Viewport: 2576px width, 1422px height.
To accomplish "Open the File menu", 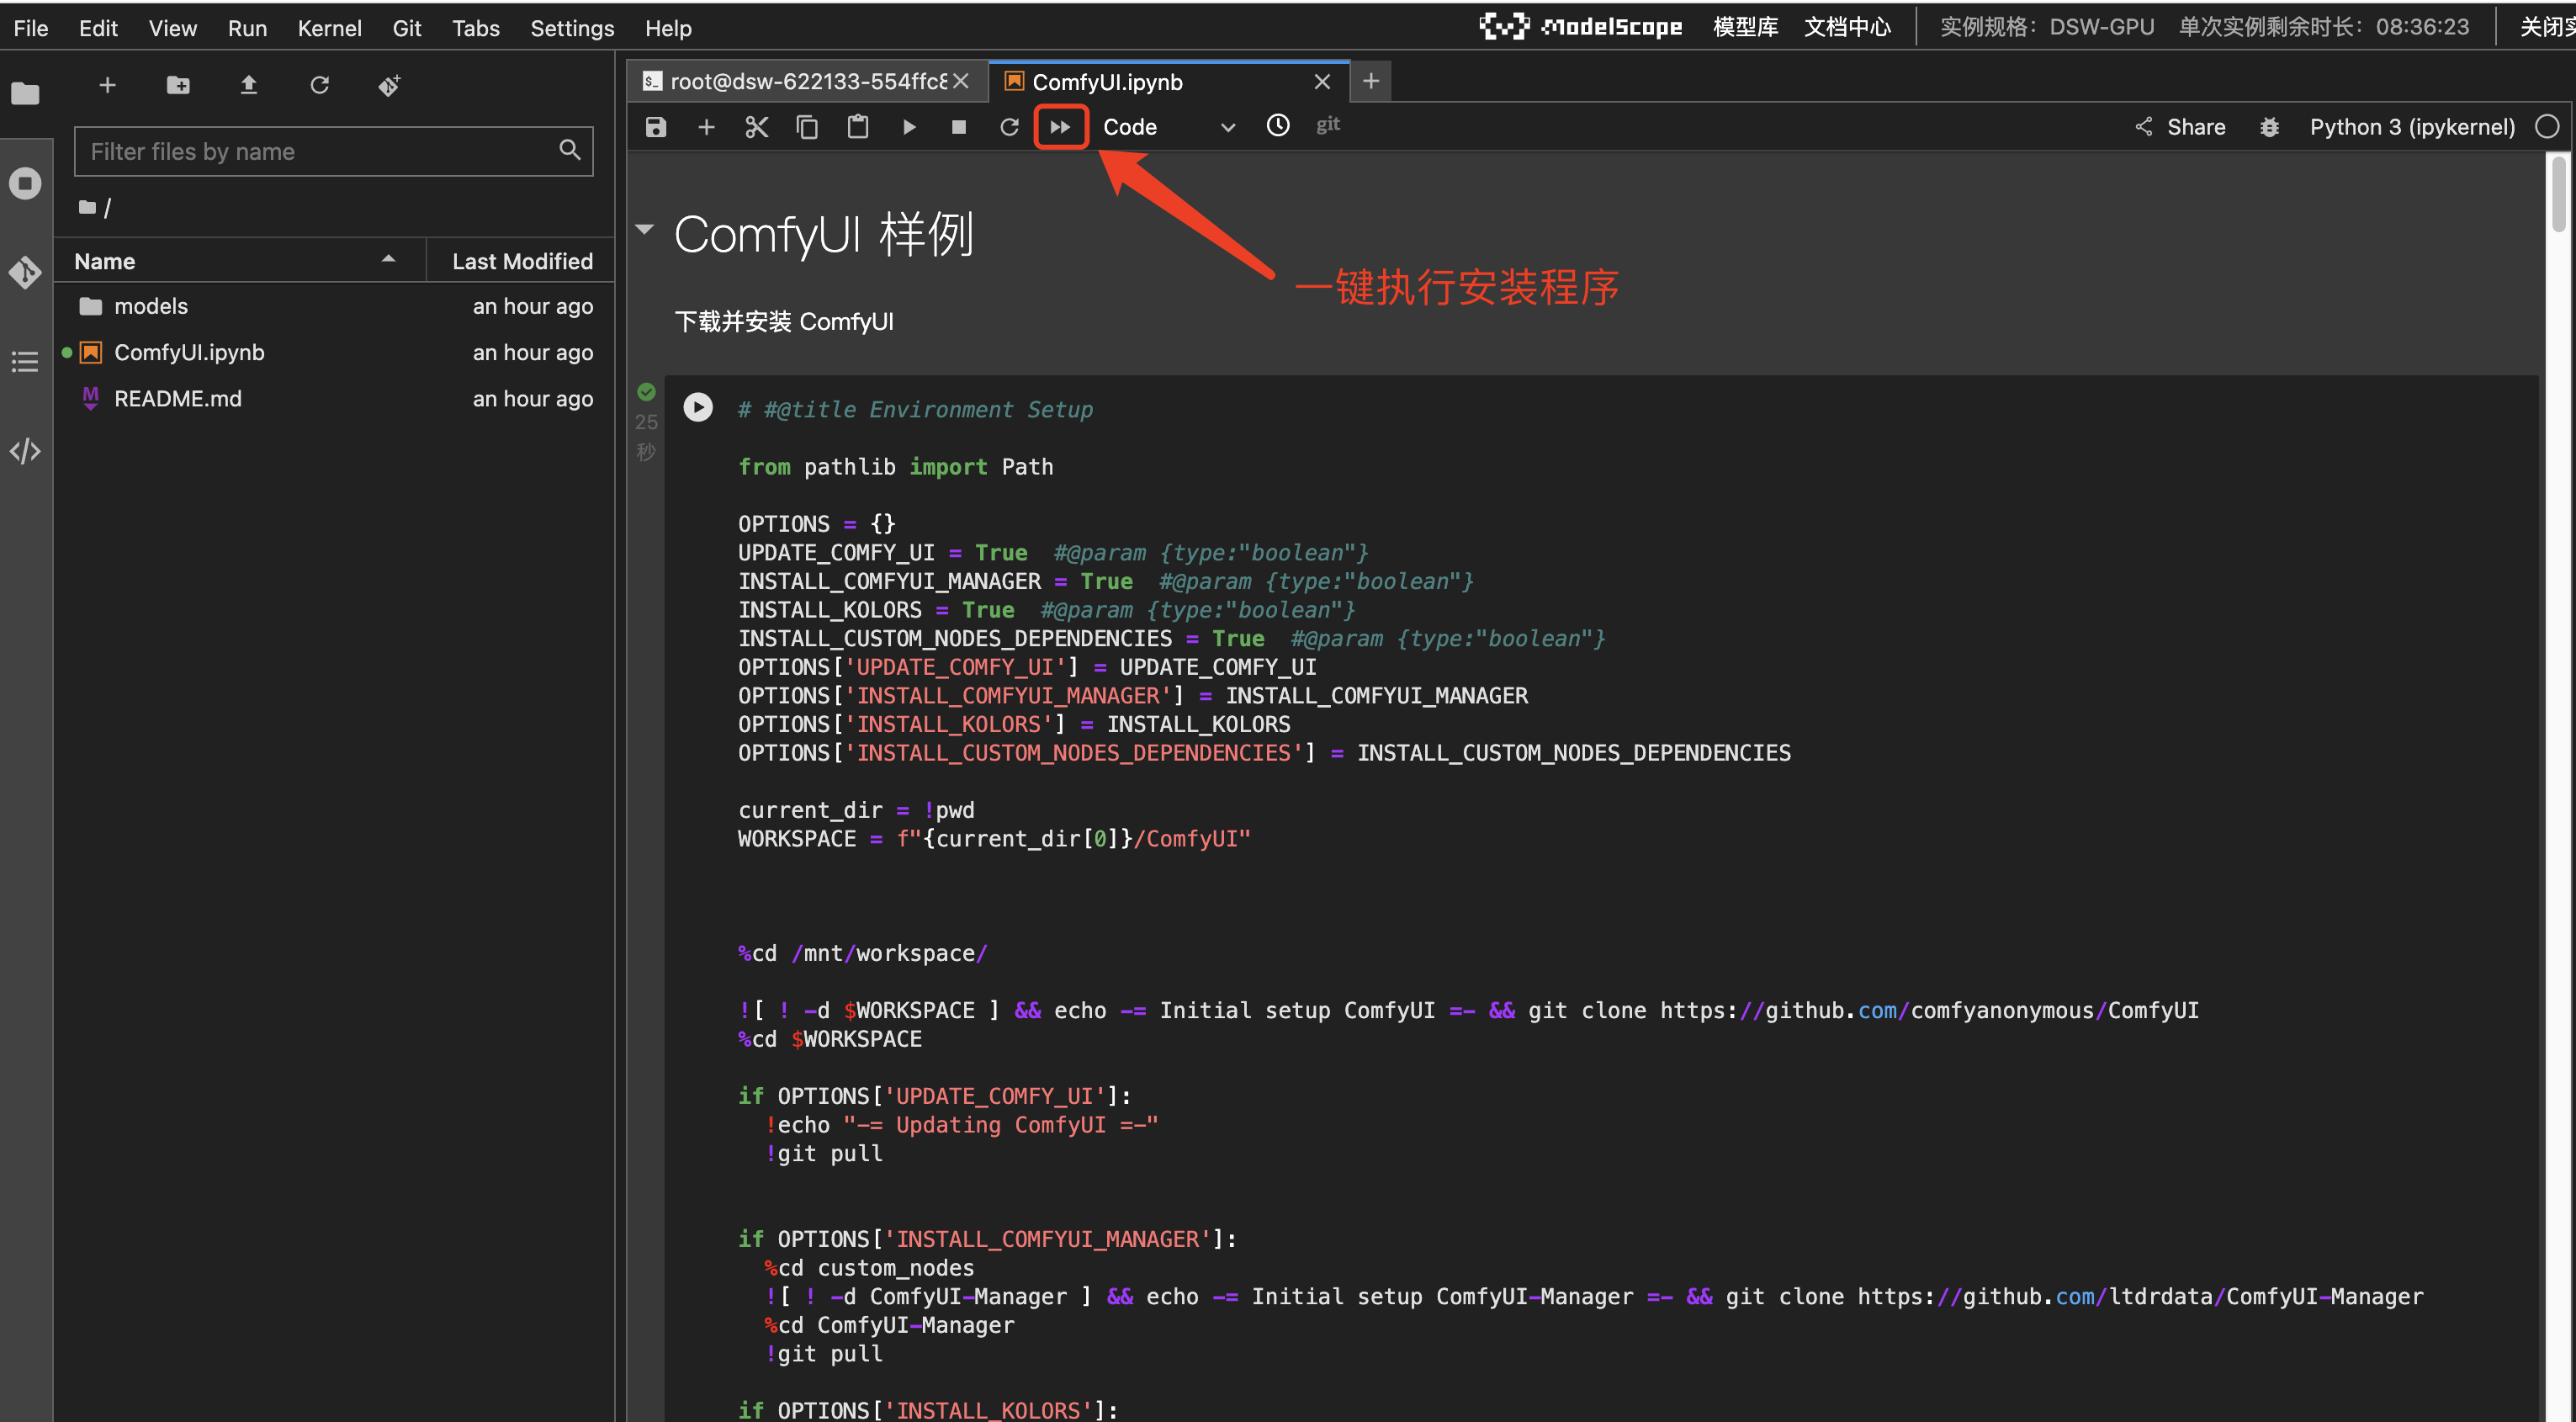I will click(31, 28).
